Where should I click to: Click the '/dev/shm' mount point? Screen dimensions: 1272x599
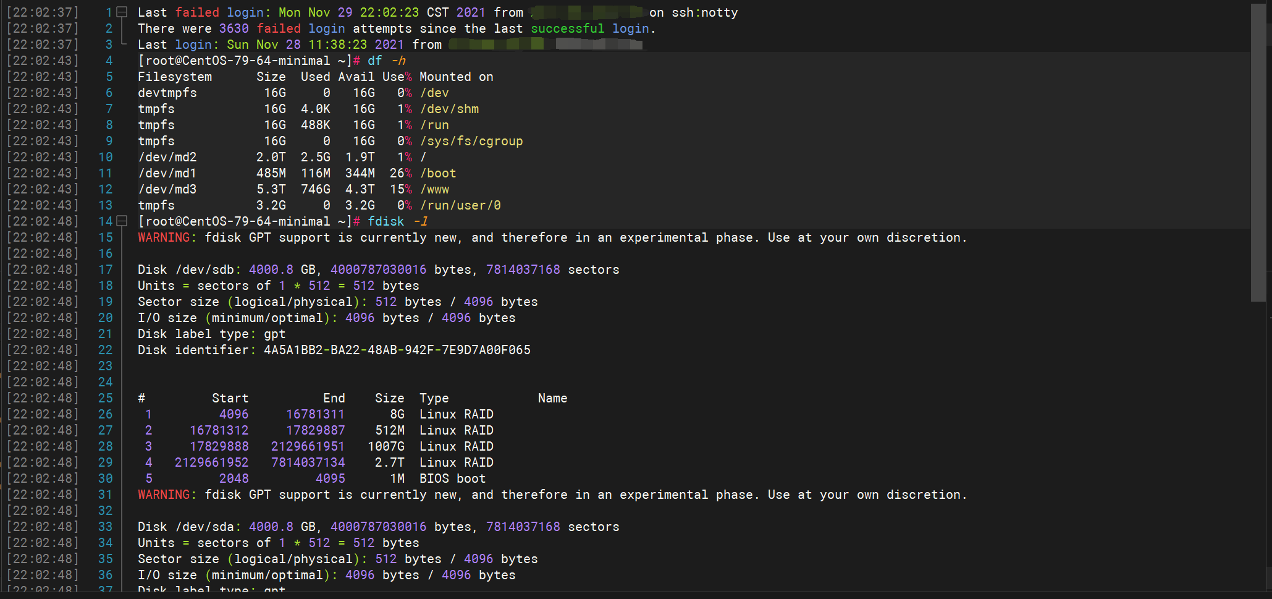click(x=449, y=109)
